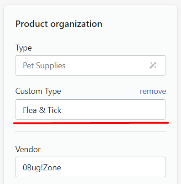Click the word "Tick" in Custom Type
This screenshot has height=184, width=181.
54,110
